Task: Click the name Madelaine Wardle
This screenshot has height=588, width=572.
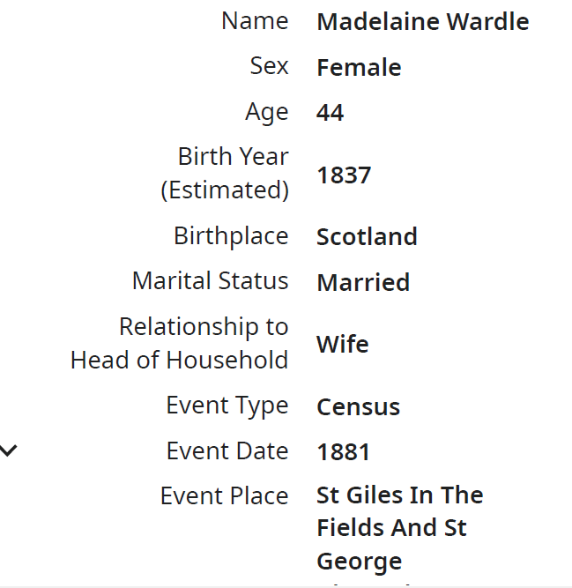Action: click(422, 22)
